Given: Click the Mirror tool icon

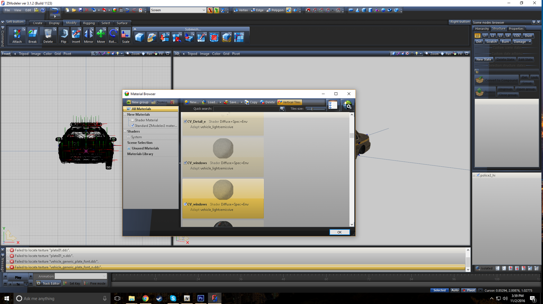Looking at the screenshot, I should coord(88,34).
